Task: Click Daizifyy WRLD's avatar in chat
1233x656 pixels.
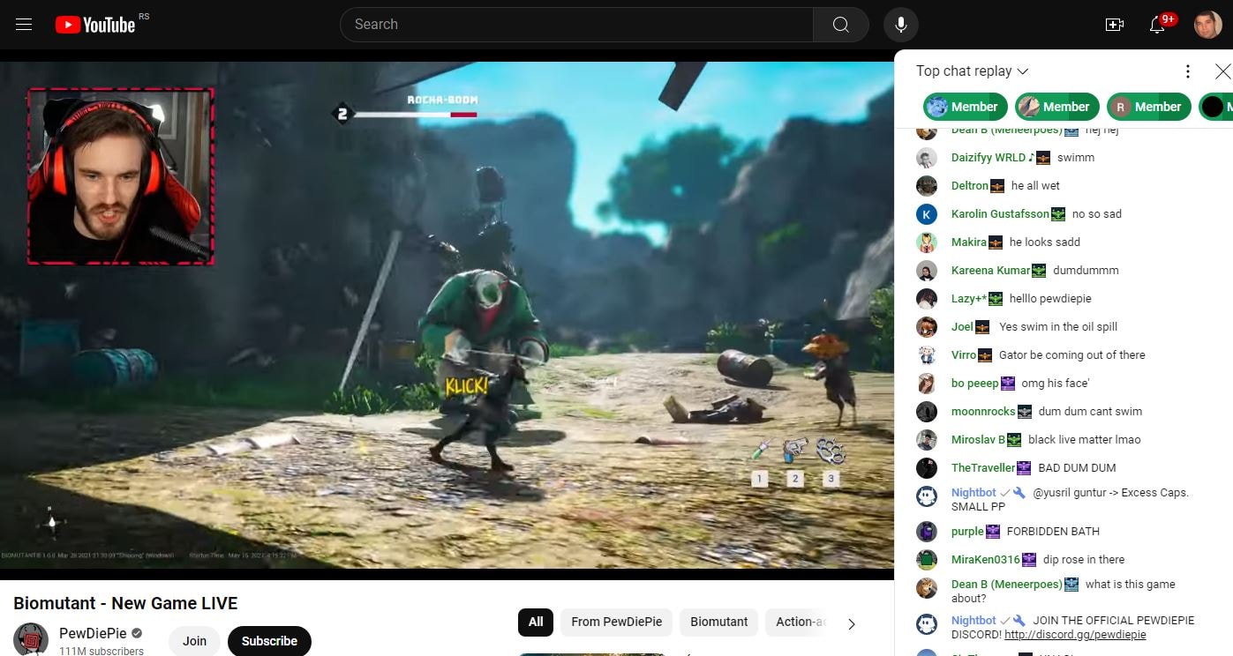Action: click(x=927, y=158)
